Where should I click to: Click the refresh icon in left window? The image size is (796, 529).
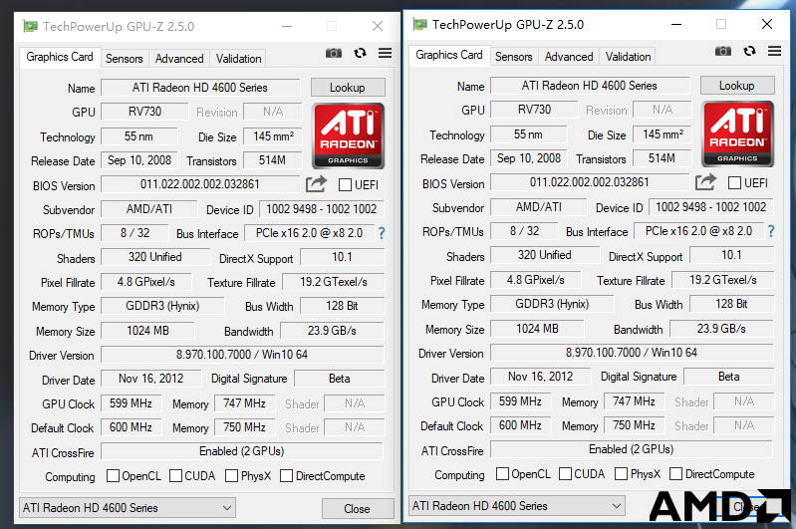pos(360,53)
